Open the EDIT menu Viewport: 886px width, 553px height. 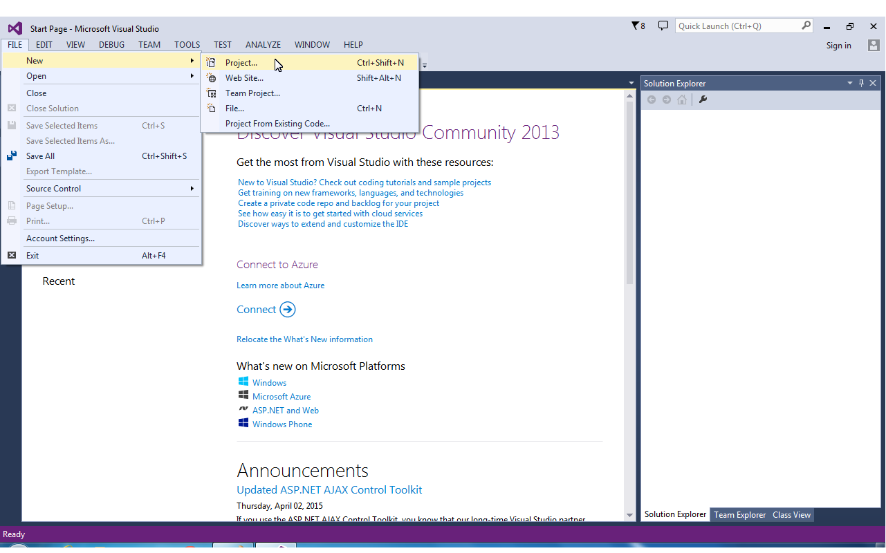point(44,45)
